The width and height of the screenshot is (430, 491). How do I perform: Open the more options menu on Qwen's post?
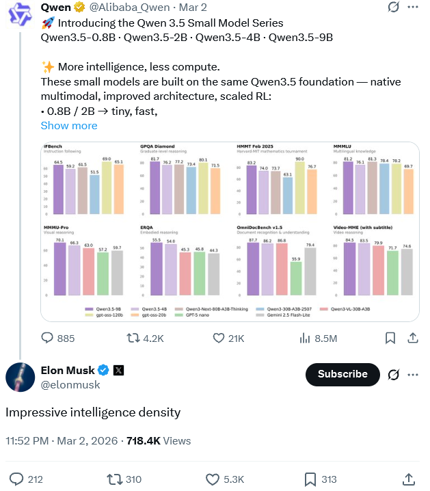pos(413,8)
